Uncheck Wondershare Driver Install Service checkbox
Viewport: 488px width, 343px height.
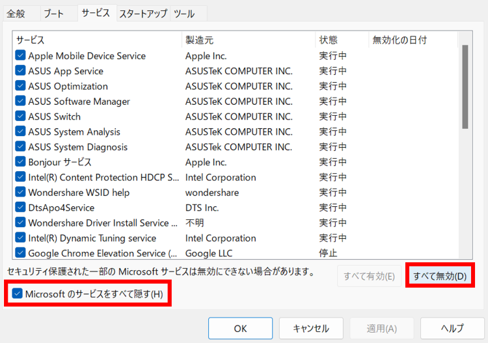pyautogui.click(x=20, y=223)
